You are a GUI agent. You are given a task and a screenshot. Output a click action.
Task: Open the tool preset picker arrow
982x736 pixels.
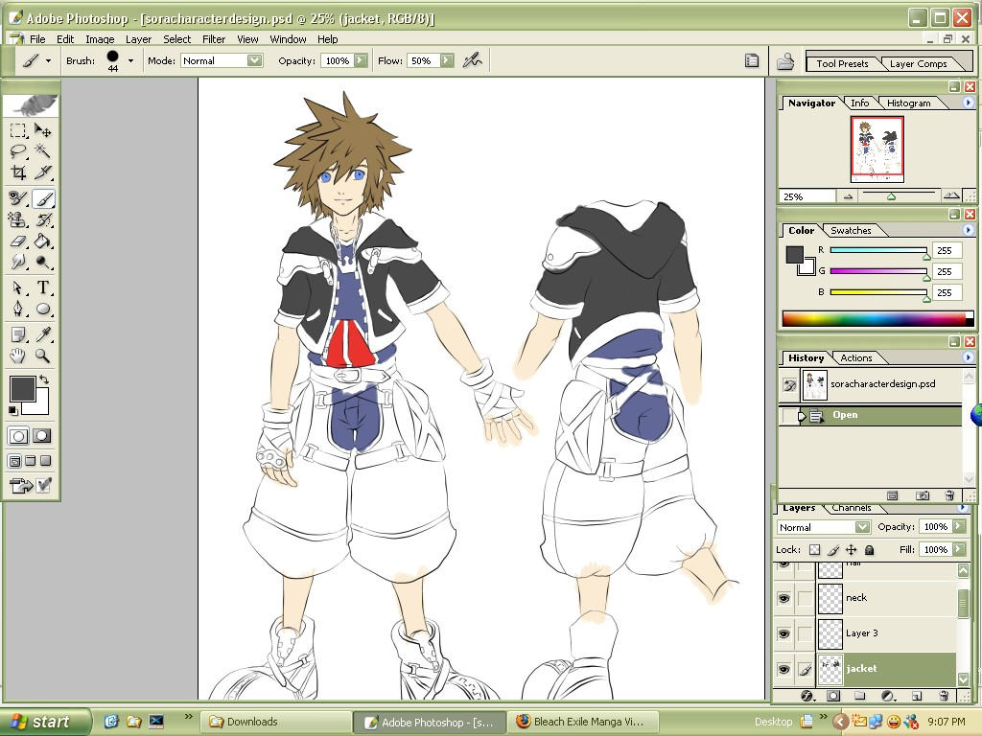coord(48,60)
